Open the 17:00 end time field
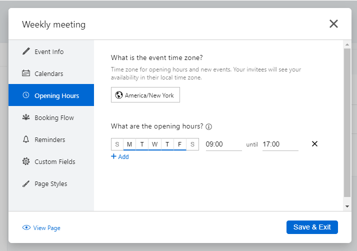The height and width of the screenshot is (251, 357). [x=279, y=144]
